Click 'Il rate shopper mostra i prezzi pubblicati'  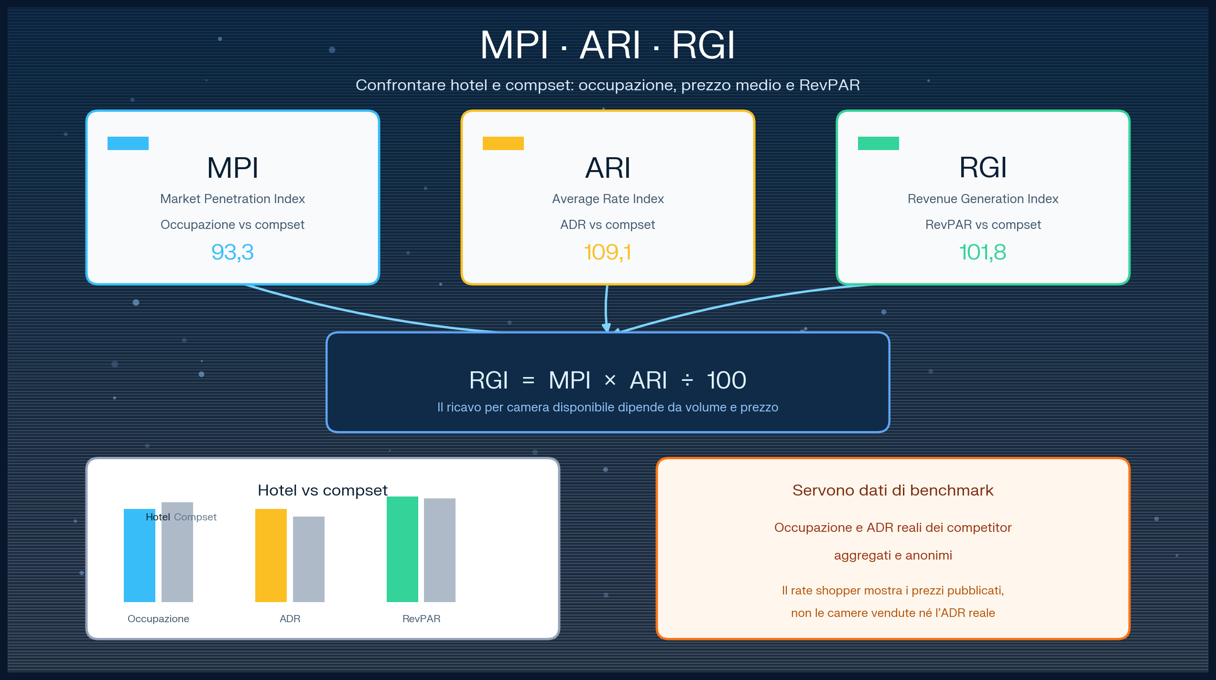point(893,591)
